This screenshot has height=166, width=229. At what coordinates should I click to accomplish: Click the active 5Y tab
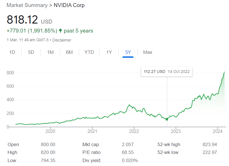(x=128, y=52)
